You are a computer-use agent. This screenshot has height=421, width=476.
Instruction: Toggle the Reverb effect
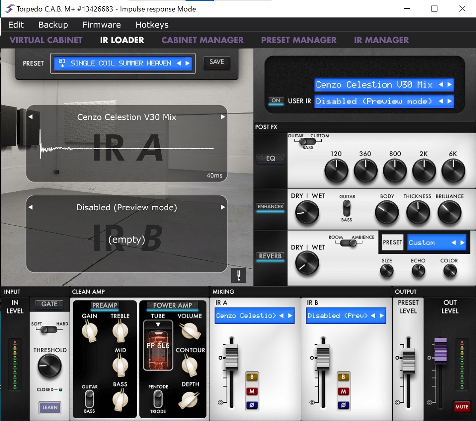click(271, 256)
